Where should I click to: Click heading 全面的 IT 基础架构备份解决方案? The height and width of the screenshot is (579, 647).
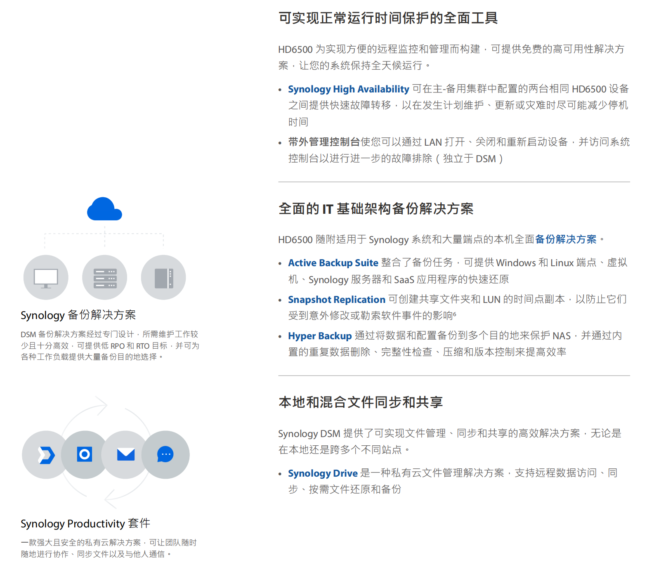376,209
